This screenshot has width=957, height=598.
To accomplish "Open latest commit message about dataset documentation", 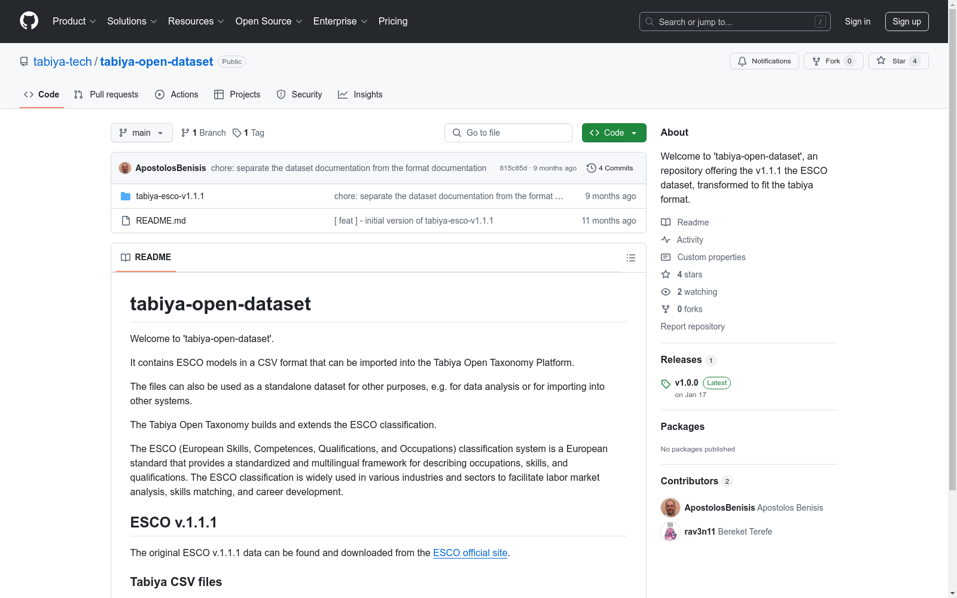I will click(x=349, y=168).
